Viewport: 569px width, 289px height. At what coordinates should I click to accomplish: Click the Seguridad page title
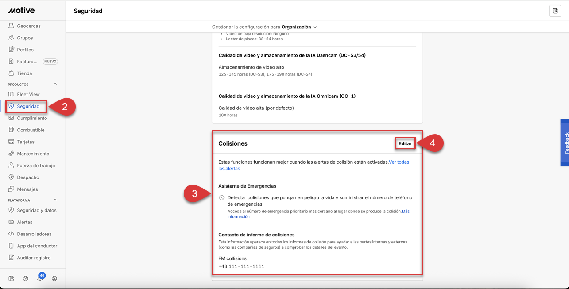[88, 11]
